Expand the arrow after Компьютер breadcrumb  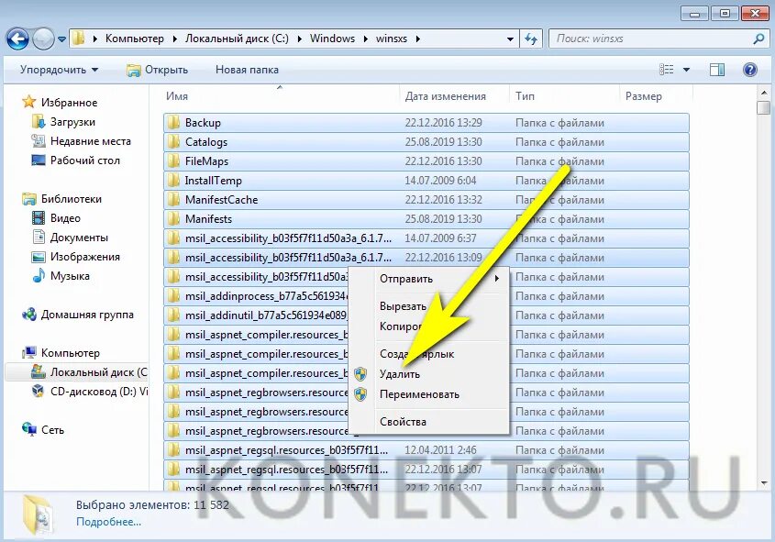pyautogui.click(x=175, y=39)
